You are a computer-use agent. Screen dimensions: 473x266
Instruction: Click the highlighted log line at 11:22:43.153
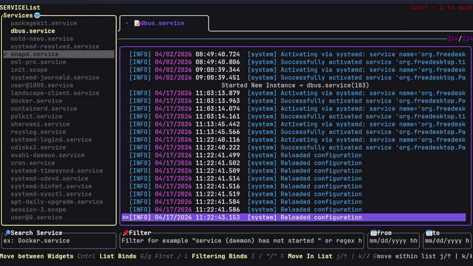coord(294,218)
